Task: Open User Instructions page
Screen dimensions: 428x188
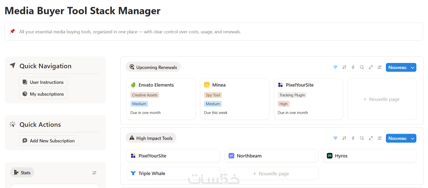Action: (43, 82)
